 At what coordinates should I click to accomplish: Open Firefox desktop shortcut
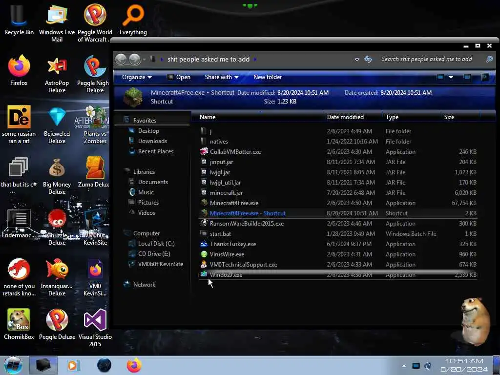[19, 70]
